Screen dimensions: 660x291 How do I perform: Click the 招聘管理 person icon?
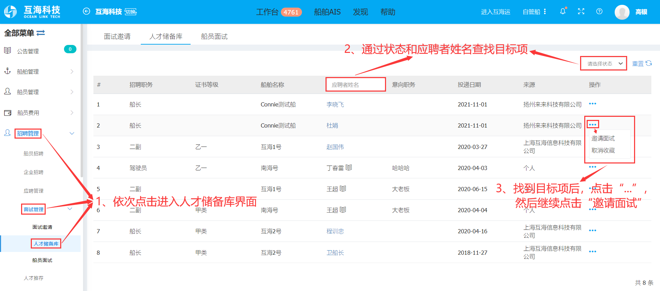click(x=8, y=133)
